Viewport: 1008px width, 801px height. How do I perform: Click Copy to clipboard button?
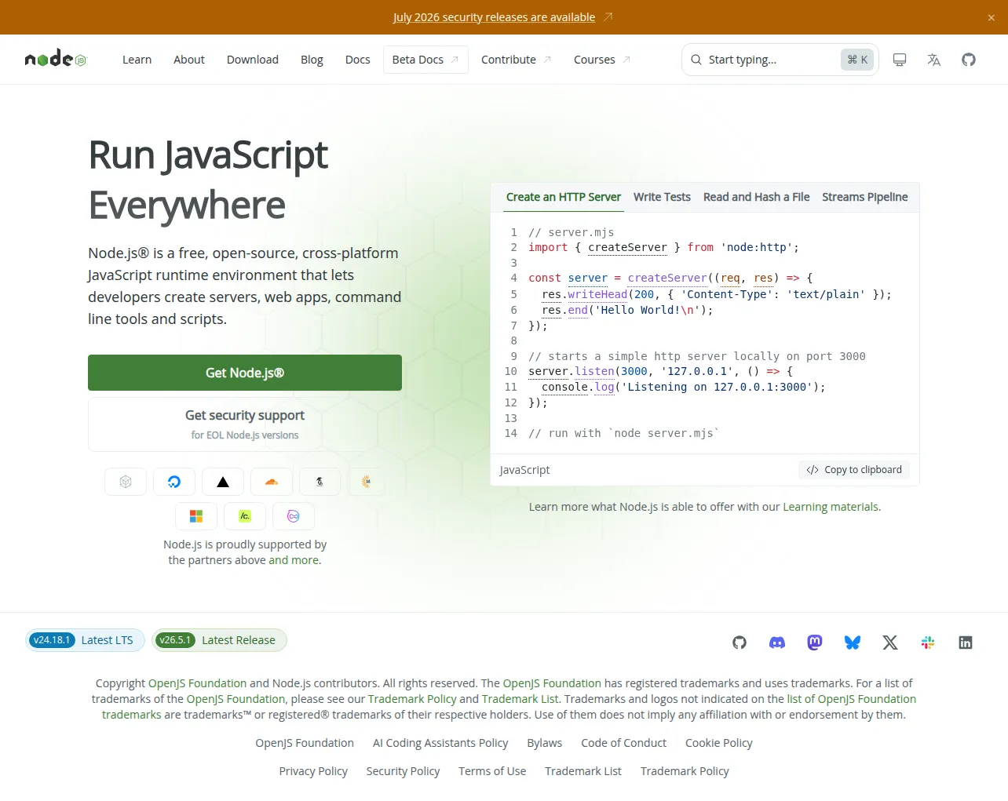854,470
